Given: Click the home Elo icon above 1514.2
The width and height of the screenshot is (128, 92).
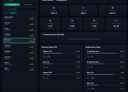Looking at the screenshot, I should tap(54, 8).
